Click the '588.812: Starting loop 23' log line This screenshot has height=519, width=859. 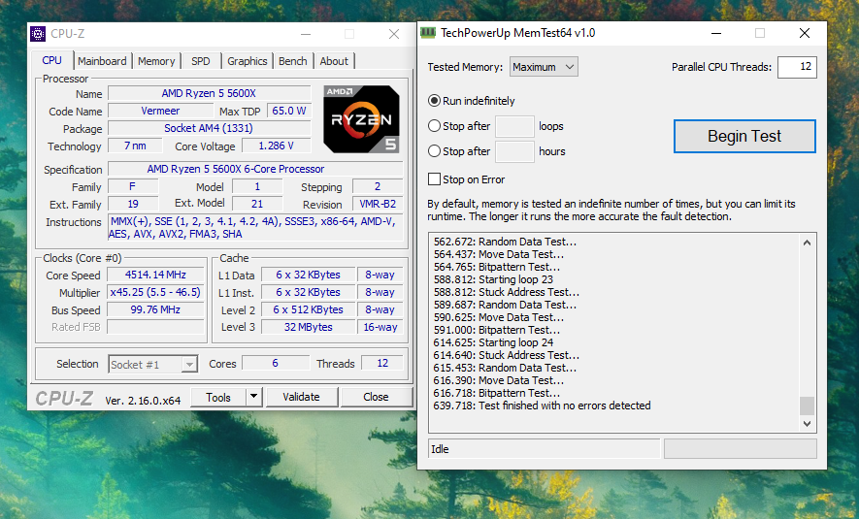[494, 279]
